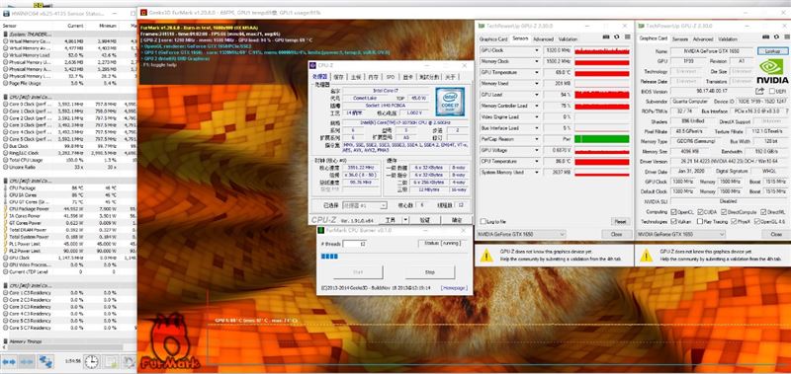Switch to Sensors tab in Graphics Card window
The width and height of the screenshot is (791, 374).
[680, 38]
